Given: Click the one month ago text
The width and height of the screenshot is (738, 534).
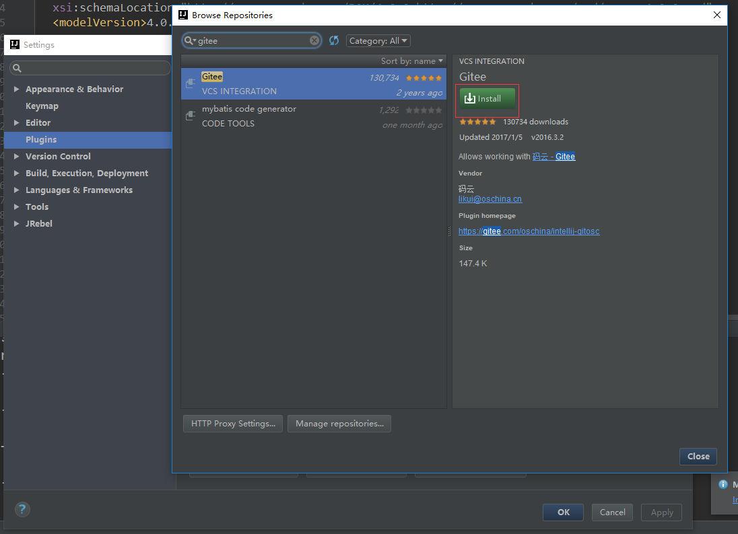Looking at the screenshot, I should pos(412,125).
